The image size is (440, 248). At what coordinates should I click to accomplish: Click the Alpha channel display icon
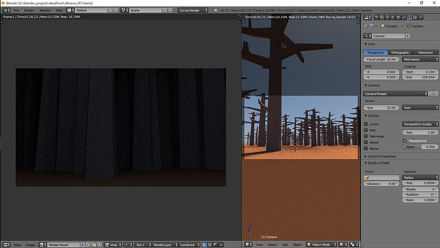click(x=216, y=245)
